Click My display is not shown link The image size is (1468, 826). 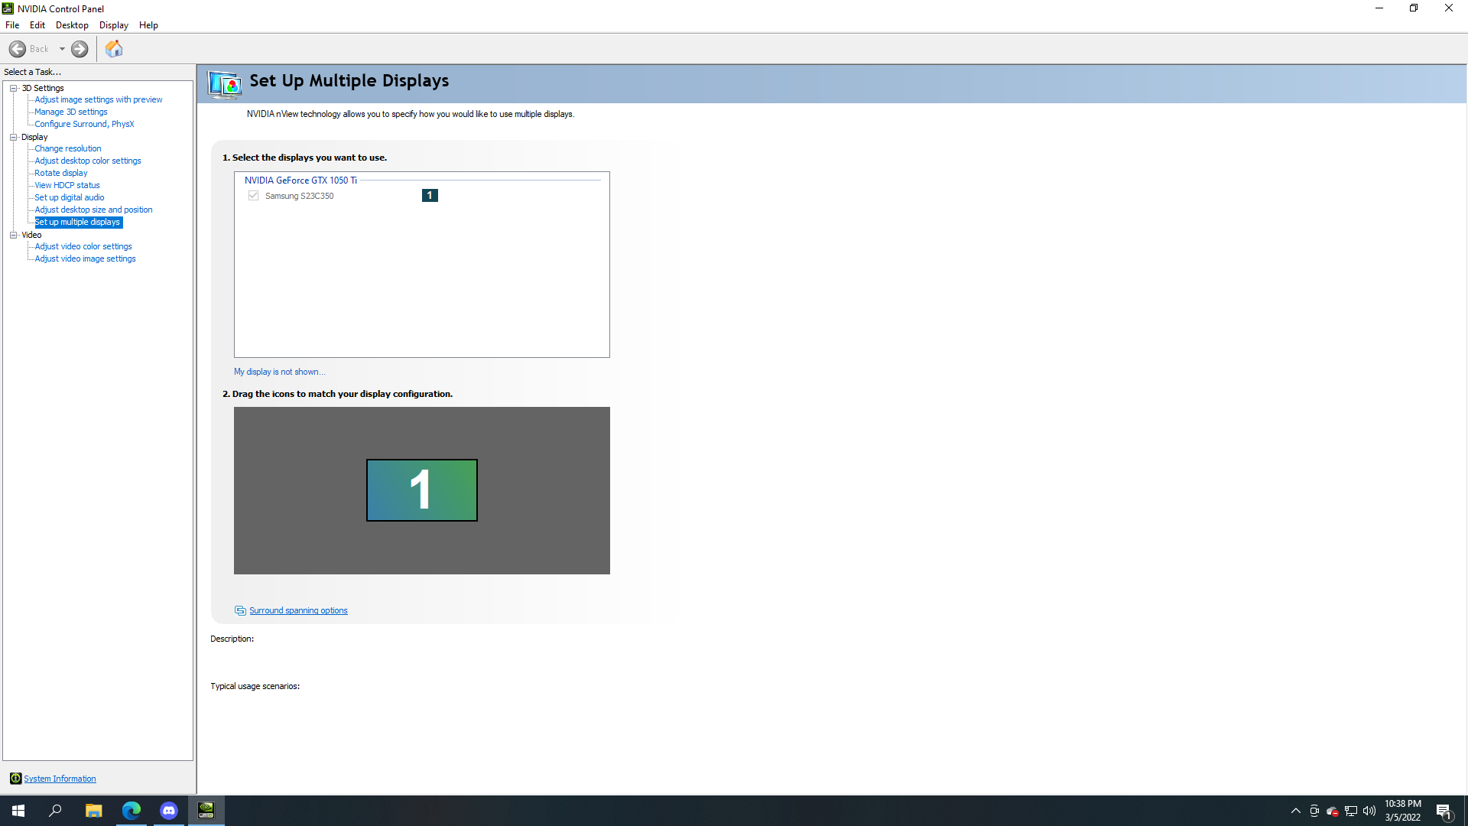(x=279, y=372)
